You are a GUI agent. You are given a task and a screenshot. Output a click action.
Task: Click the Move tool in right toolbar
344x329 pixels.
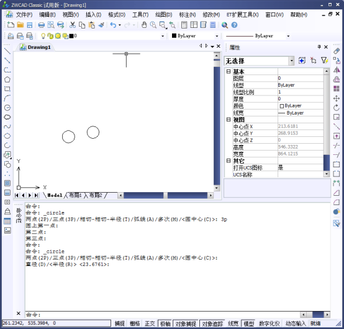point(337,99)
